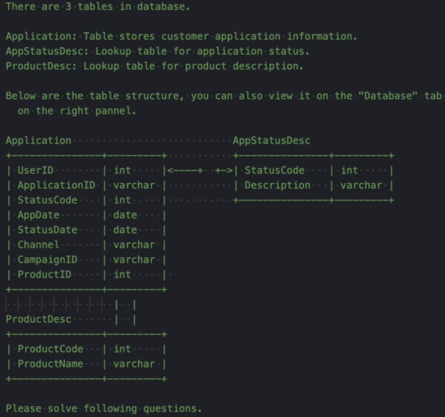
Task: Click the CampaignID field name
Action: 47,260
